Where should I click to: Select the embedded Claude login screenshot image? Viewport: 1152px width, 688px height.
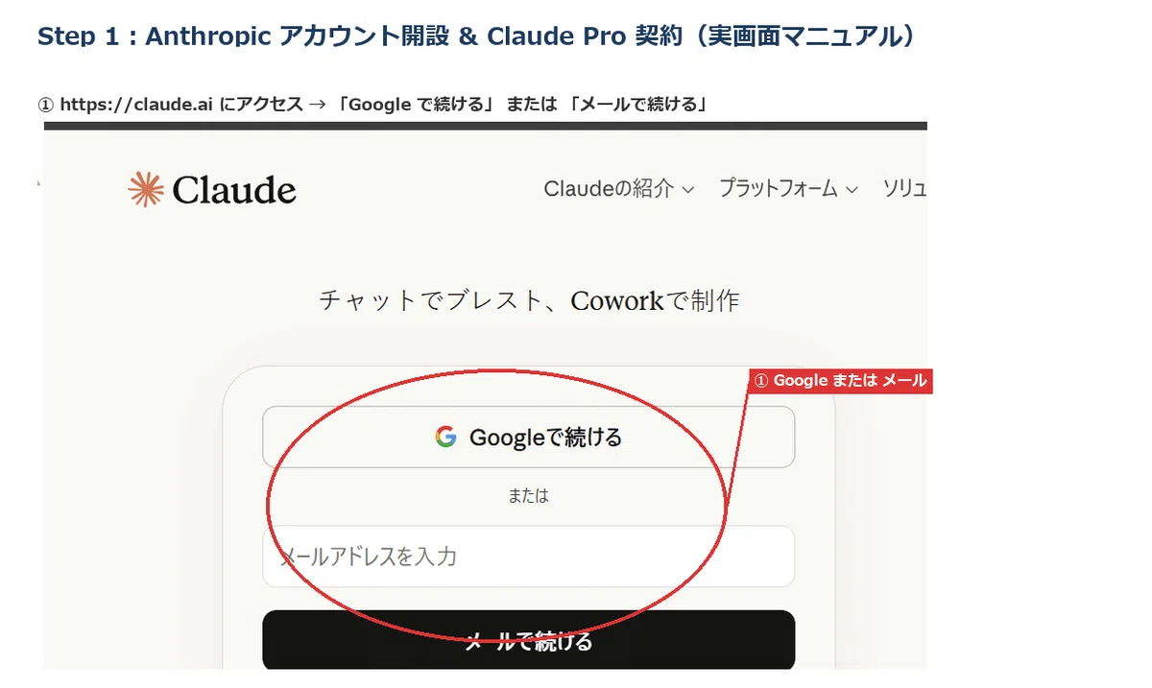click(x=486, y=395)
